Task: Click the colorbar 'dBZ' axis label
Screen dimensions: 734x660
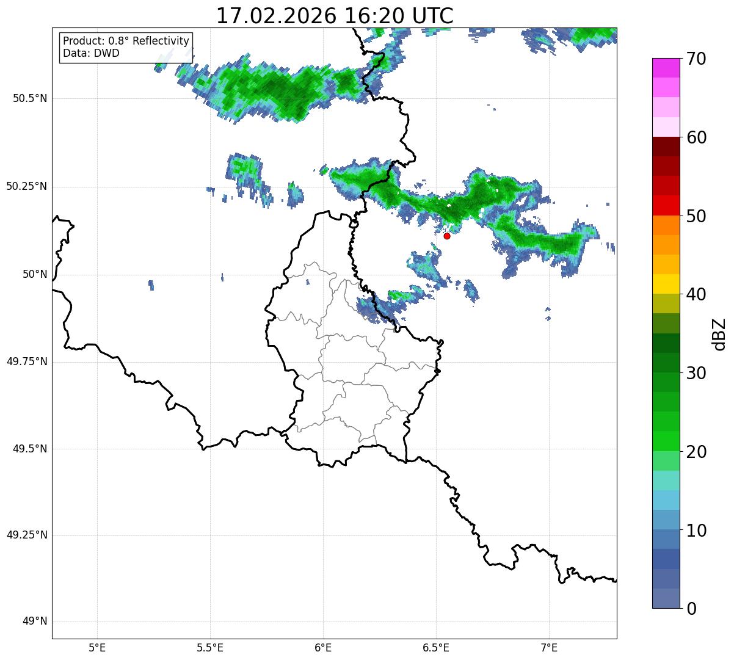Action: (x=719, y=333)
